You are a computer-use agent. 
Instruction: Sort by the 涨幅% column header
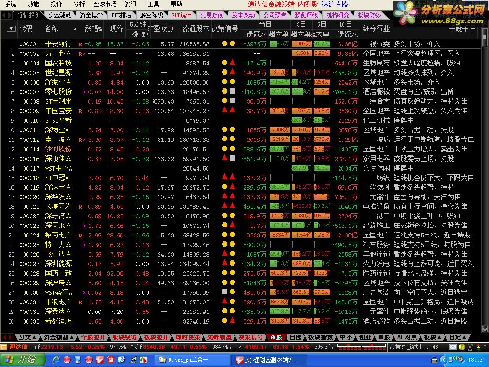point(93,29)
